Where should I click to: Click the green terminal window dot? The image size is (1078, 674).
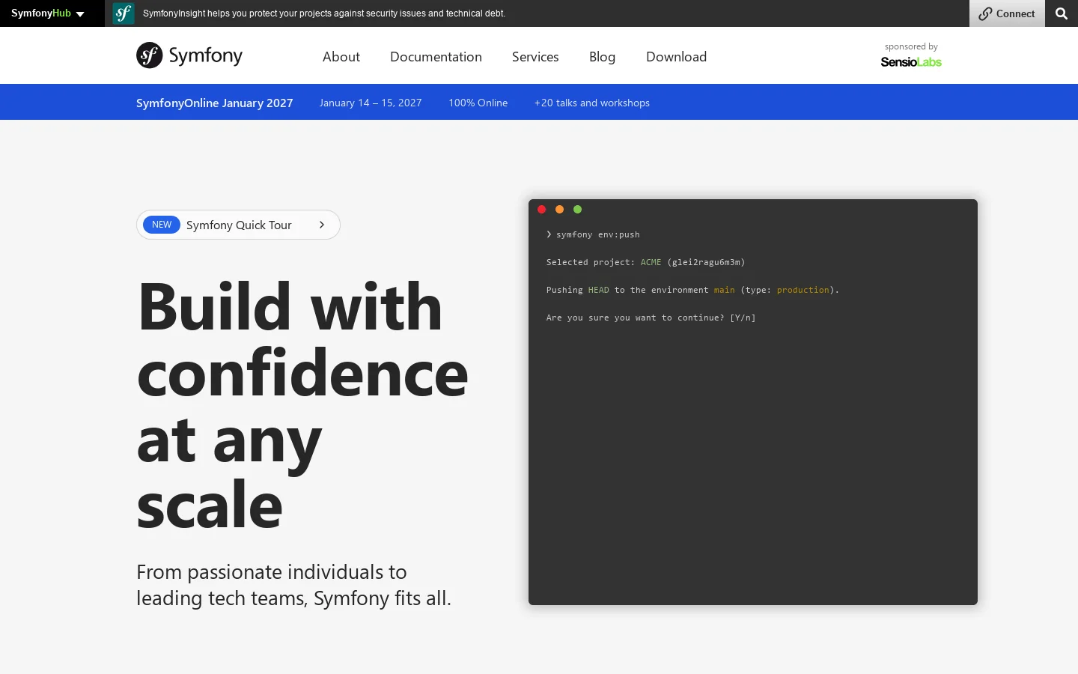577,210
